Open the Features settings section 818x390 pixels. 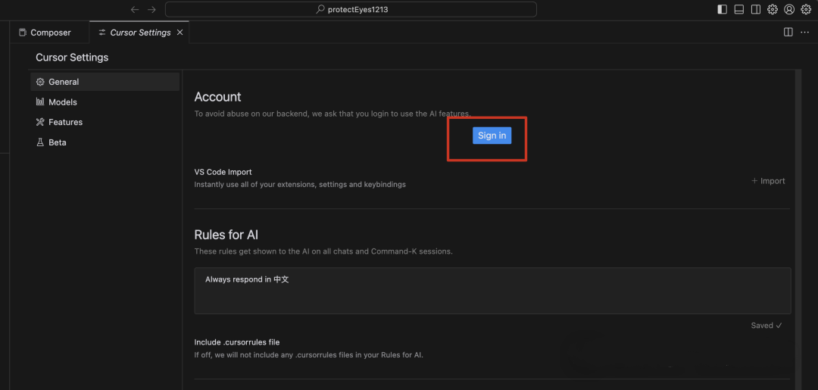coord(105,122)
